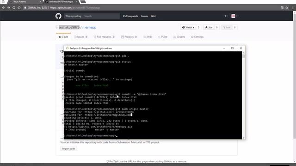Image resolution: width=296 pixels, height=166 pixels.
Task: Go to the GitHub home logo
Action: 58,16
